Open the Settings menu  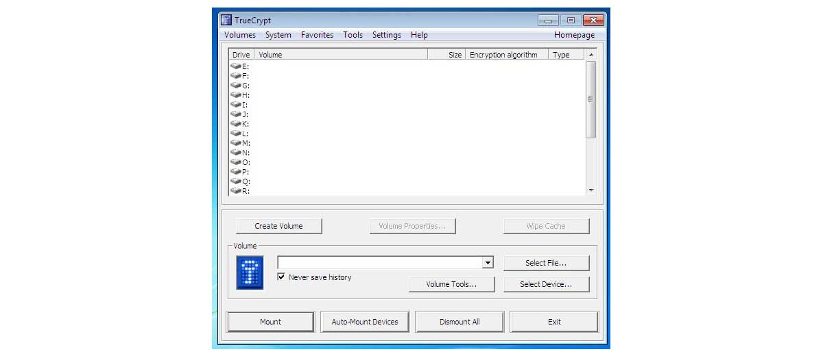[387, 35]
